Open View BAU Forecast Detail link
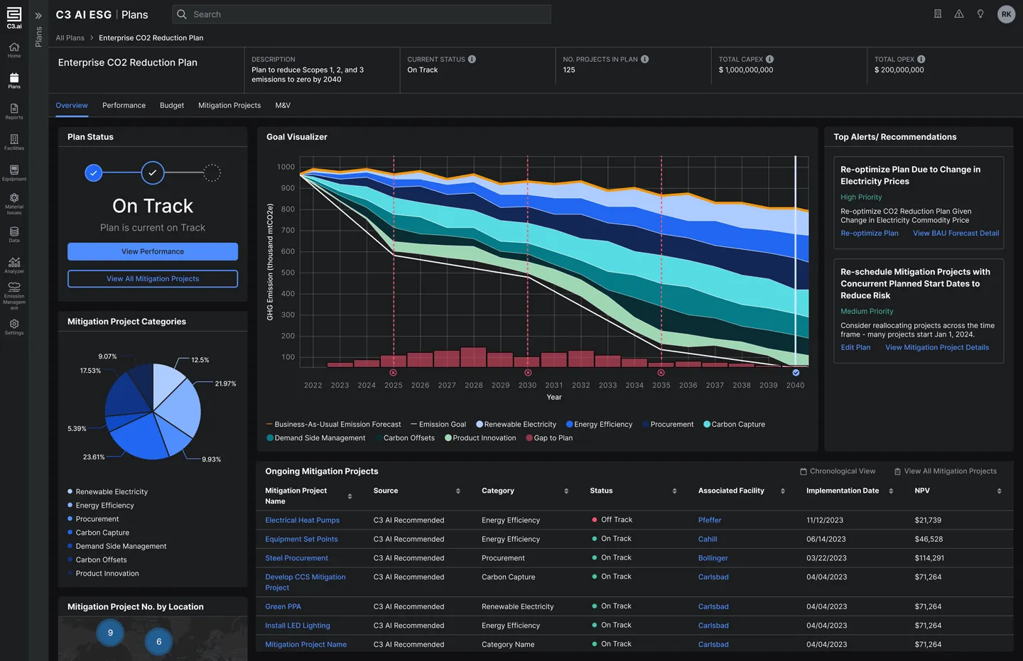This screenshot has height=661, width=1023. (956, 233)
